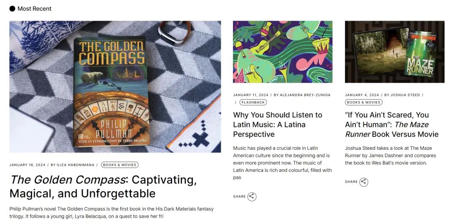This screenshot has width=456, height=222.
Task: View author Iliza Habonimana's profile
Action: pyautogui.click(x=75, y=165)
